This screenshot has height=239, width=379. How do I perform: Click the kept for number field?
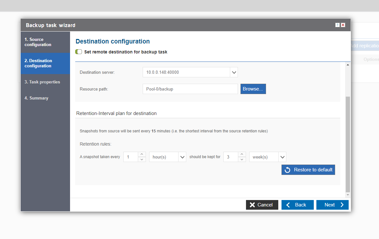pyautogui.click(x=231, y=157)
